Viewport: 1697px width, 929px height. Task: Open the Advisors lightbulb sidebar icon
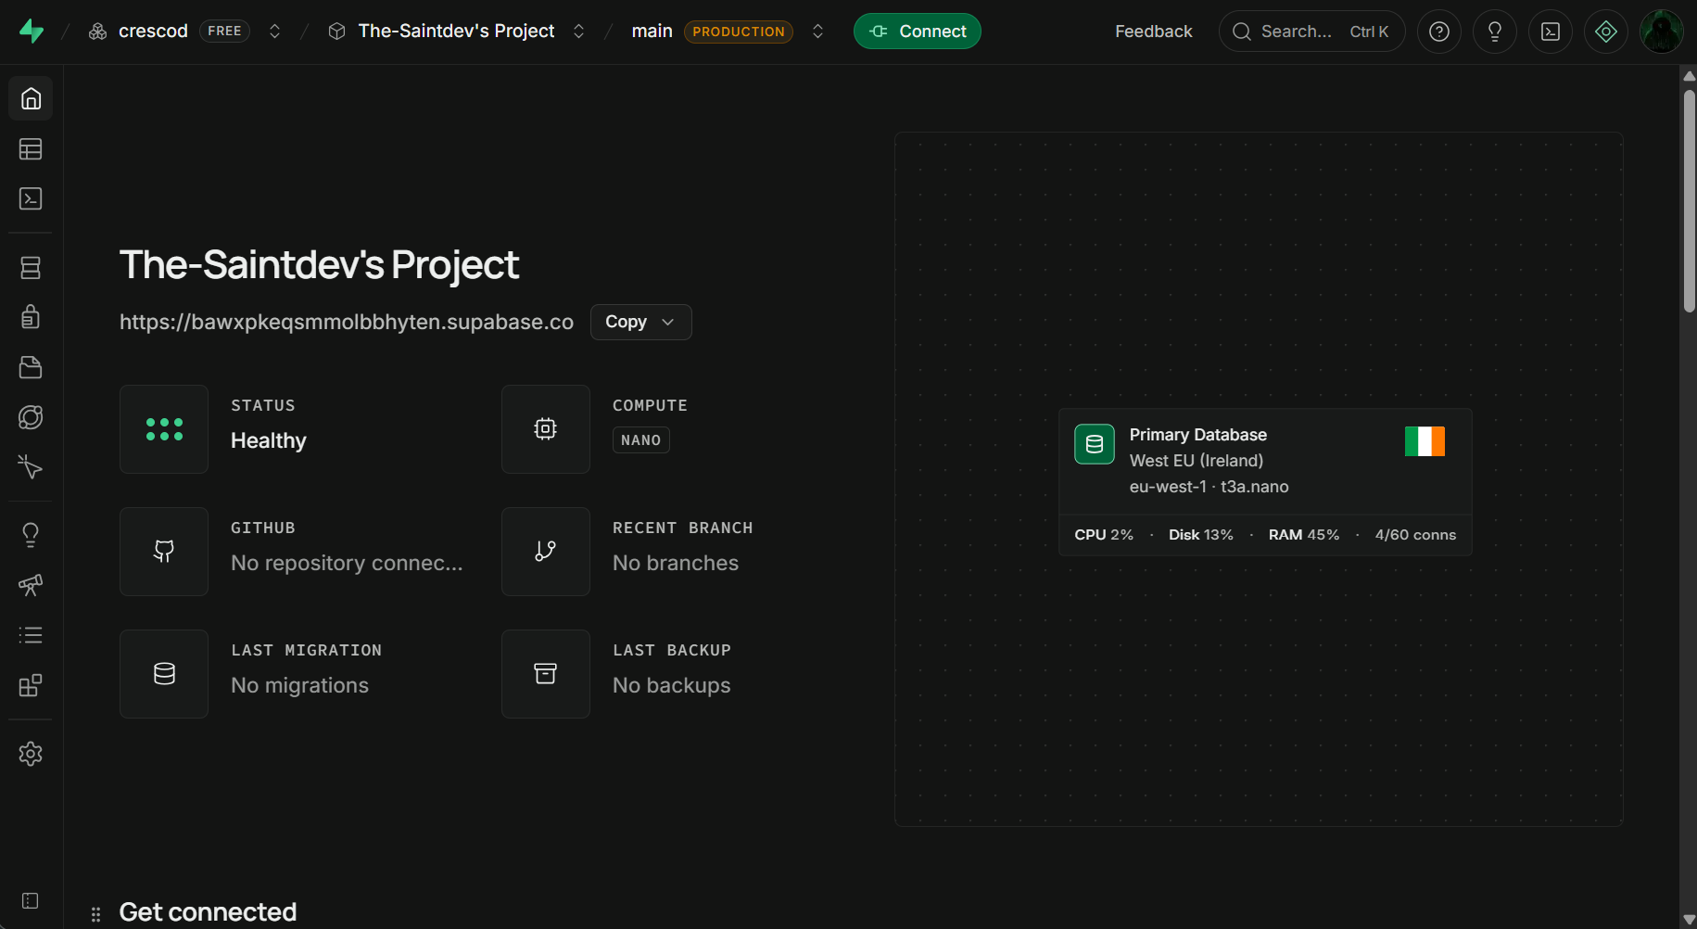tap(31, 535)
